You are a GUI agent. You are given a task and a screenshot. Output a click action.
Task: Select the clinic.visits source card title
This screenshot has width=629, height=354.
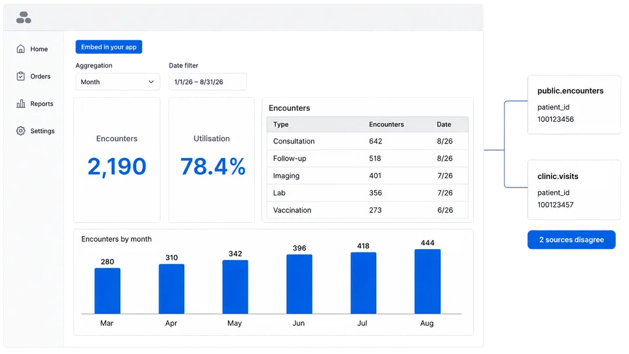(558, 176)
